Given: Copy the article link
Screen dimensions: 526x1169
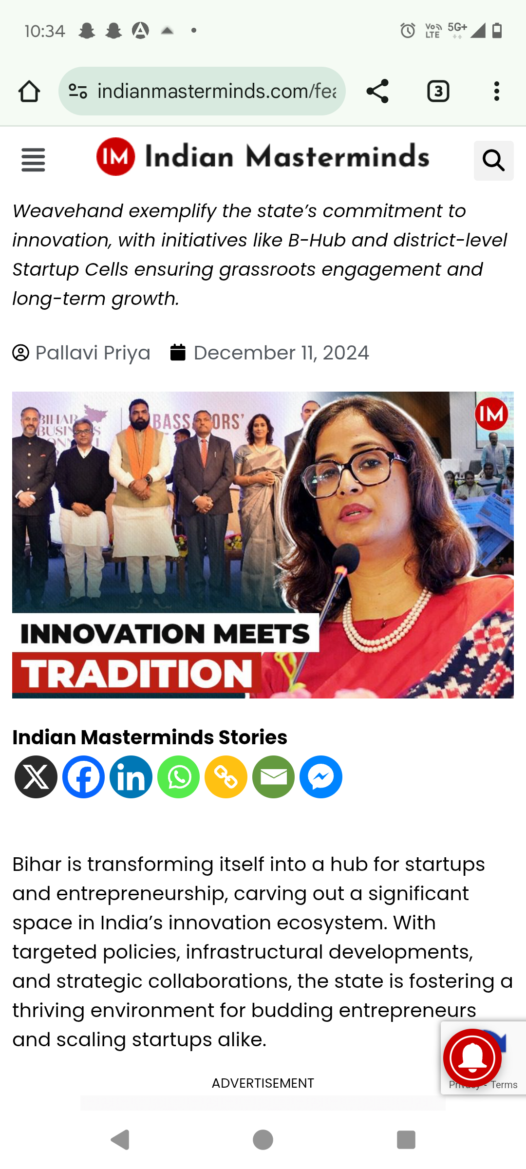Looking at the screenshot, I should click(x=226, y=777).
